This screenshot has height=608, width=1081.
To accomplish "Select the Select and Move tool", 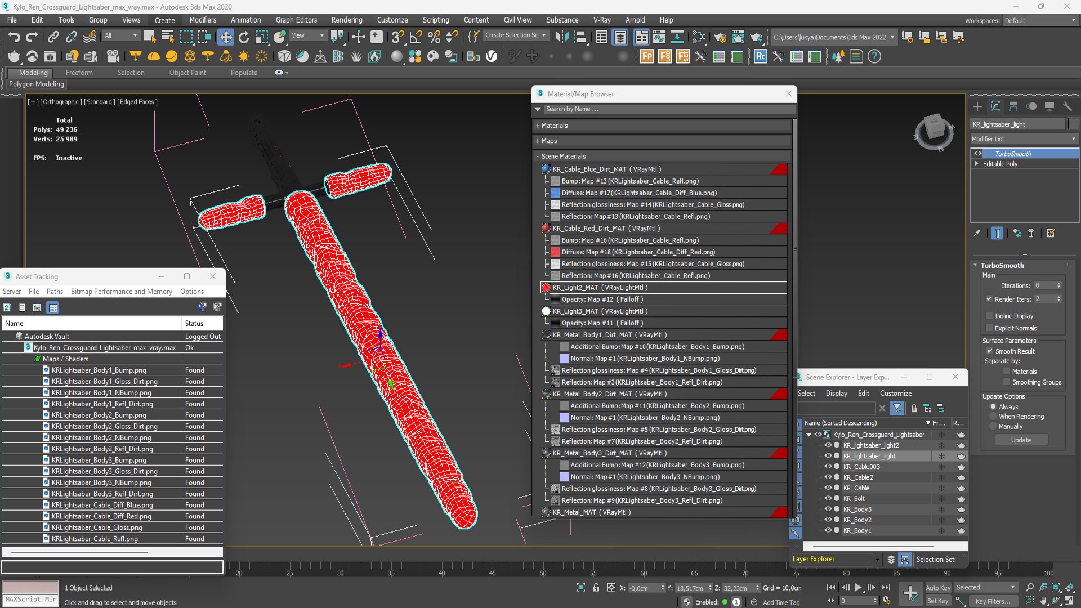I will coord(225,37).
